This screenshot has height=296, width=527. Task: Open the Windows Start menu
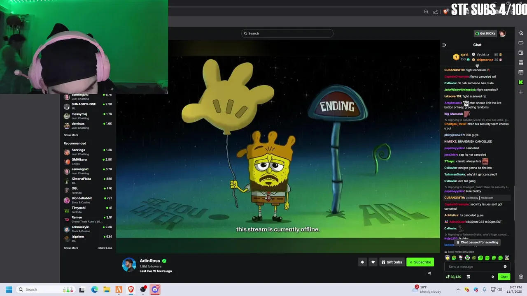(x=9, y=289)
